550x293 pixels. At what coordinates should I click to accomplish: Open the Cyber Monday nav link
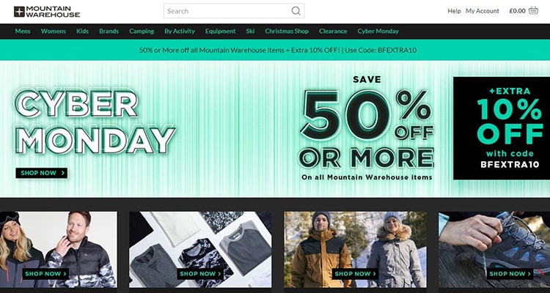click(x=378, y=31)
